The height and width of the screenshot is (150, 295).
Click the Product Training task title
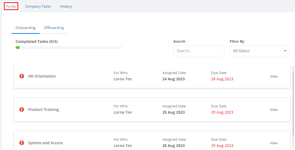coord(43,110)
